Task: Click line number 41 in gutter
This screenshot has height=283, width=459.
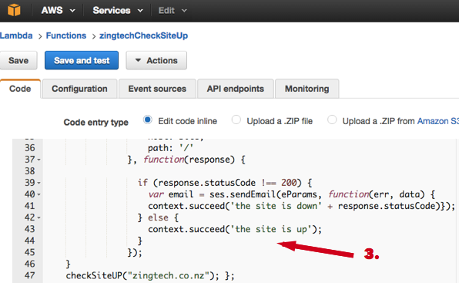Action: (29, 206)
